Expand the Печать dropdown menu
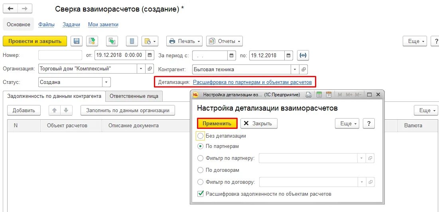Screen dimensions: 439x212 coord(185,41)
